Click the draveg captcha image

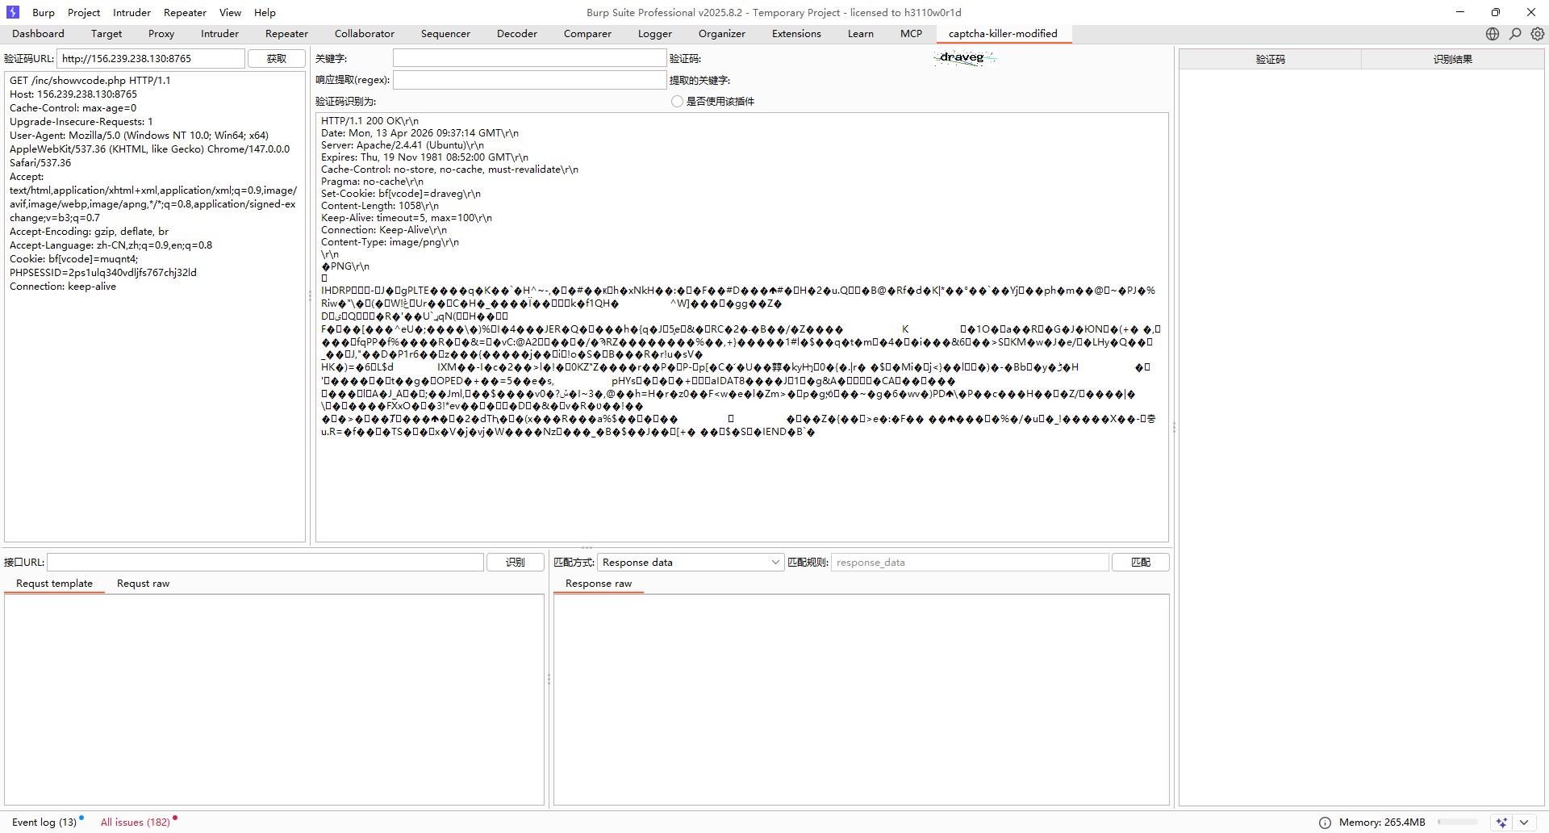click(x=964, y=58)
